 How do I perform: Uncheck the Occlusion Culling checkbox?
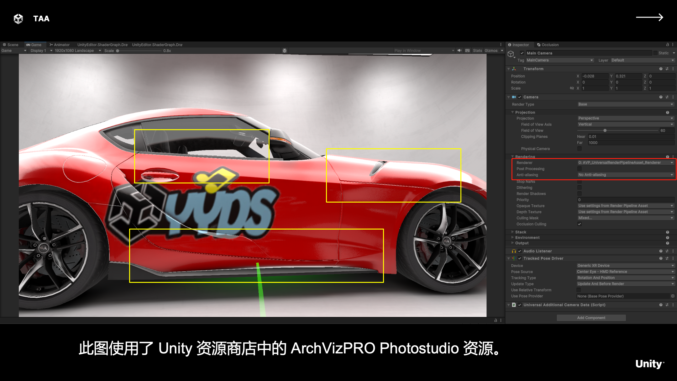click(x=580, y=224)
